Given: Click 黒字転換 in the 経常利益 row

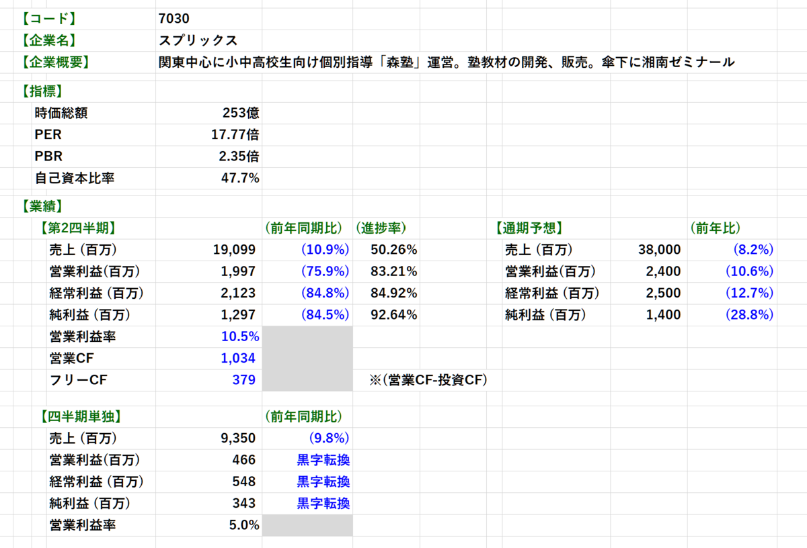Looking at the screenshot, I should (x=323, y=482).
